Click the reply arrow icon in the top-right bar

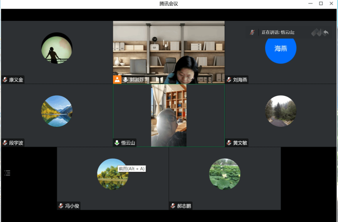(x=325, y=33)
